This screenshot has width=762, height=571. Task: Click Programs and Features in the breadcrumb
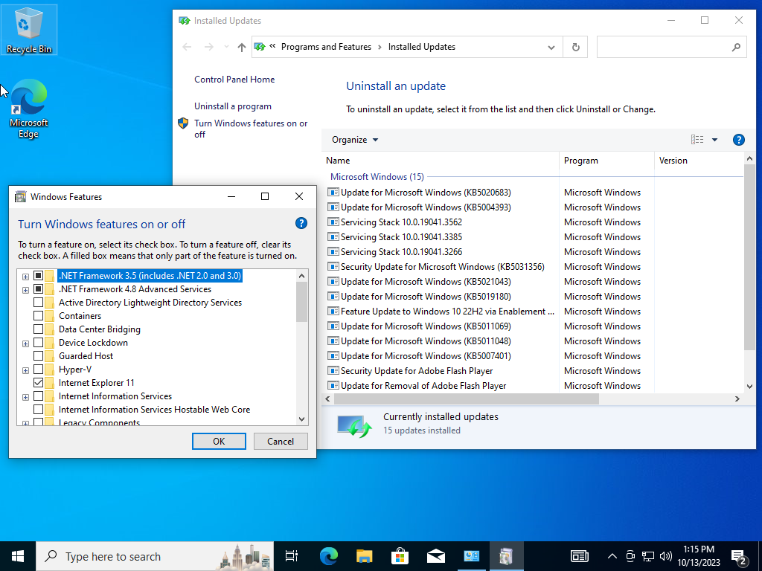tap(326, 47)
